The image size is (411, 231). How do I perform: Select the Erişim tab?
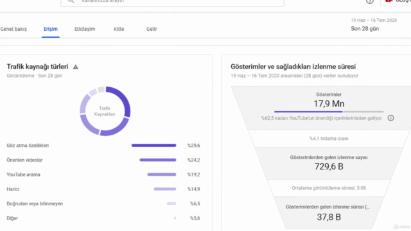(x=51, y=29)
